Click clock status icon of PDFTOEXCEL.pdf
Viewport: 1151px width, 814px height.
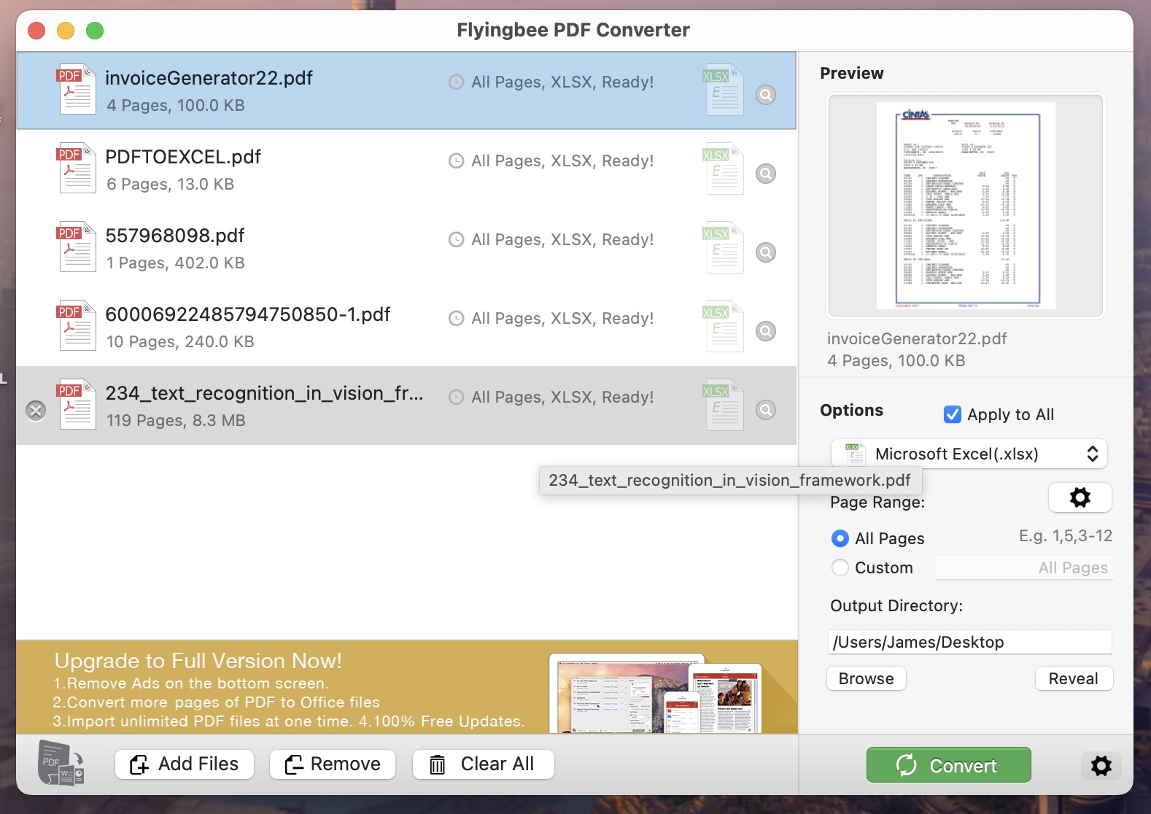click(456, 161)
